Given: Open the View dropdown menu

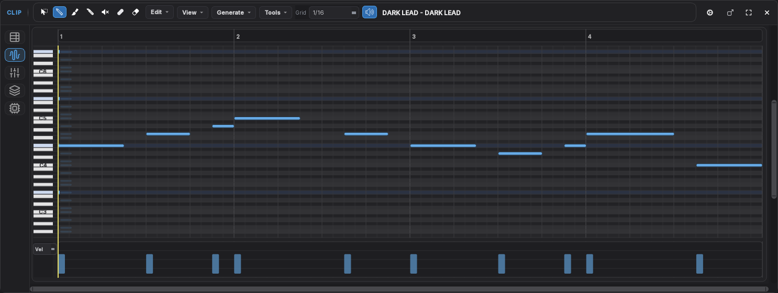Looking at the screenshot, I should (x=193, y=12).
